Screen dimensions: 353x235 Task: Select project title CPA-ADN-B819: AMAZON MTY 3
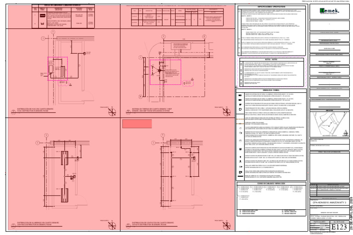(330, 202)
